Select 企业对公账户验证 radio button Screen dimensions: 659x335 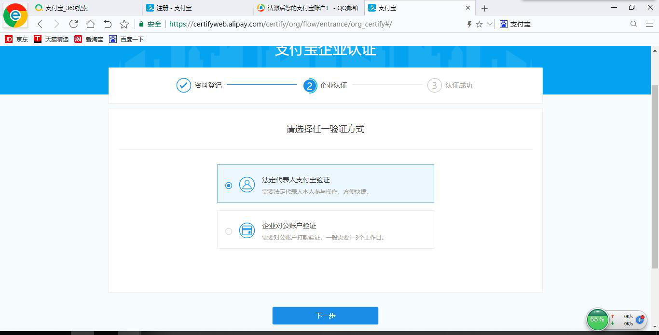(229, 231)
